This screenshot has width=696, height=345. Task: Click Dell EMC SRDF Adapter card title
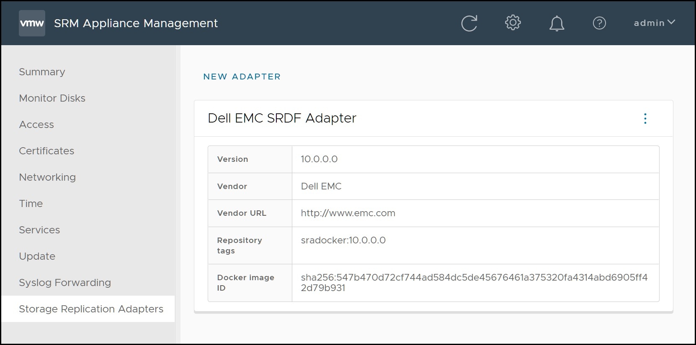pyautogui.click(x=282, y=118)
